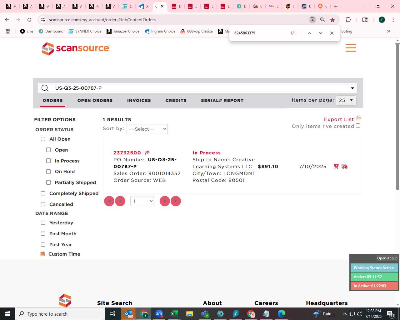Open Chrome three-dot menu

click(393, 20)
